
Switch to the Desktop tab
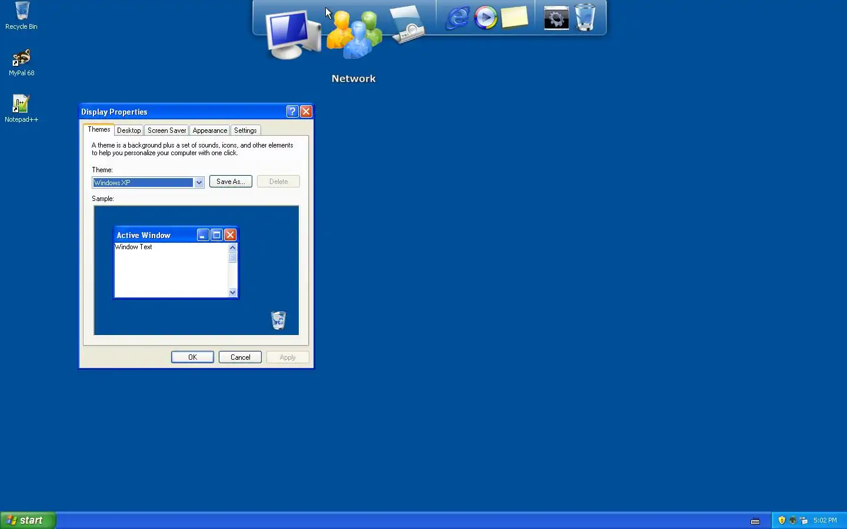coord(129,130)
